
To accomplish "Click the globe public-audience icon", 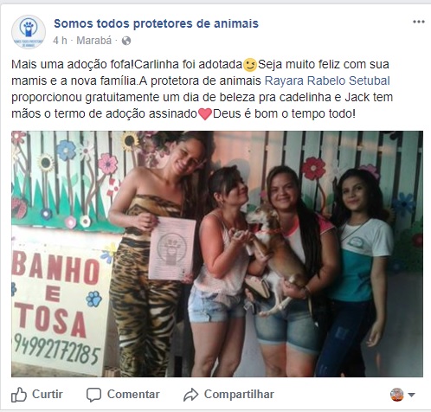I will (126, 41).
